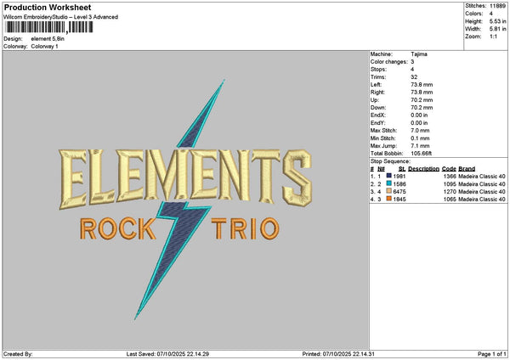This screenshot has height=360, width=510.
Task: Click the Brand column header
Action: [467, 168]
